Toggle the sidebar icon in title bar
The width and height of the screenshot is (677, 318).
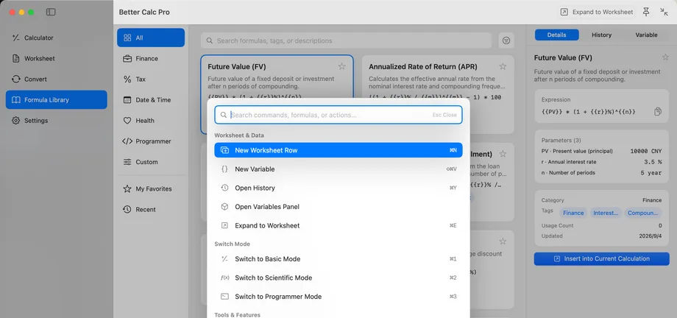pos(51,12)
